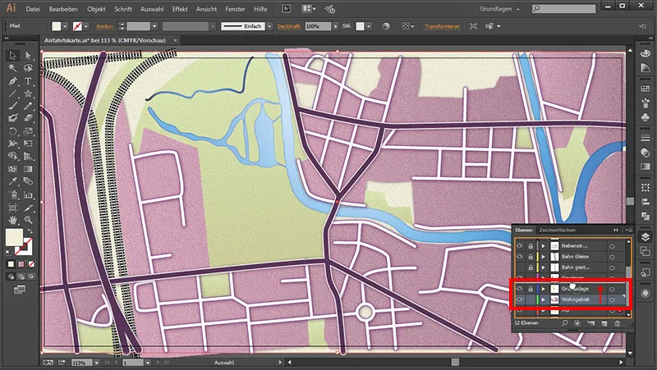Open the fill color dropdown
This screenshot has width=657, height=370.
[65, 26]
